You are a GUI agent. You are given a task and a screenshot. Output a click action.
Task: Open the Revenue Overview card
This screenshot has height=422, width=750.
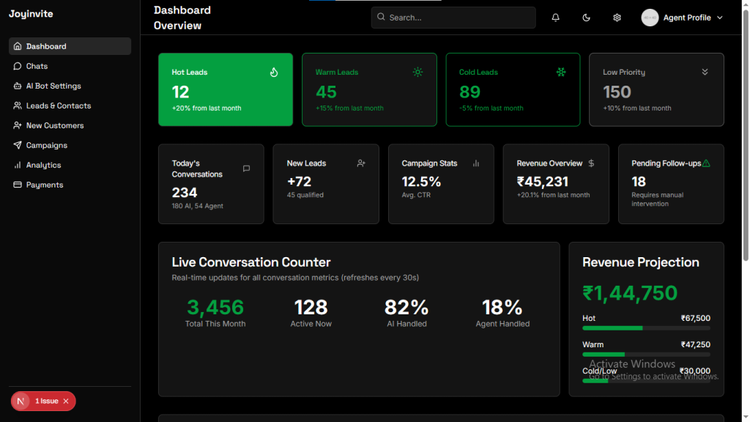click(x=555, y=183)
